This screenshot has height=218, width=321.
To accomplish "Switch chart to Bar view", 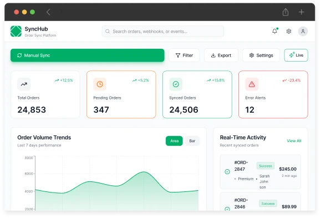I will point(192,141).
